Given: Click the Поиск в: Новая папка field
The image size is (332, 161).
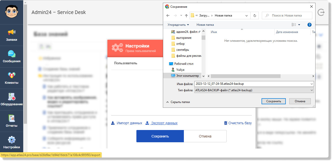Looking at the screenshot, I should (287, 15).
